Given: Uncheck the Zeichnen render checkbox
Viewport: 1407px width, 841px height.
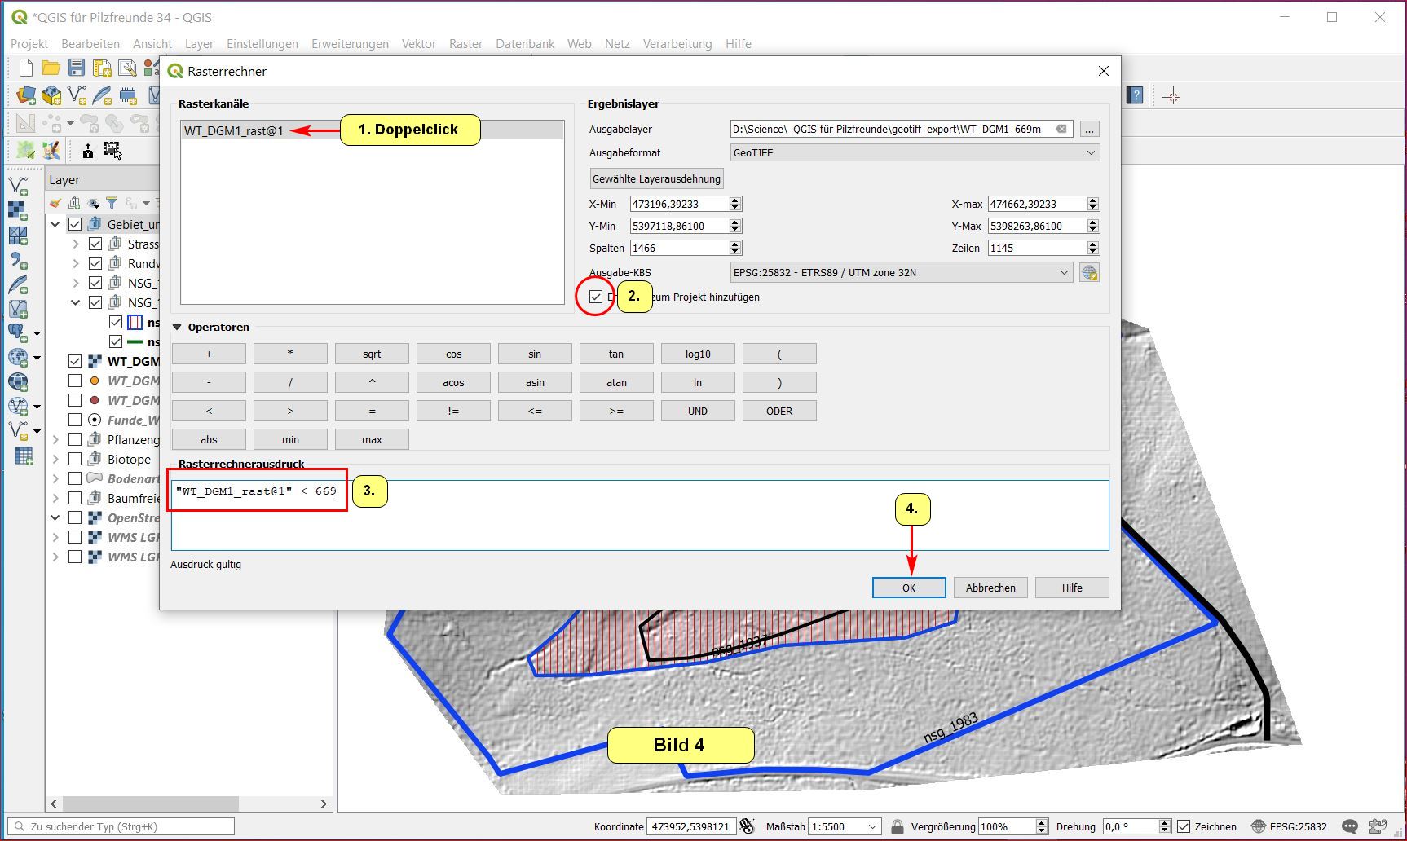Looking at the screenshot, I should (x=1184, y=826).
